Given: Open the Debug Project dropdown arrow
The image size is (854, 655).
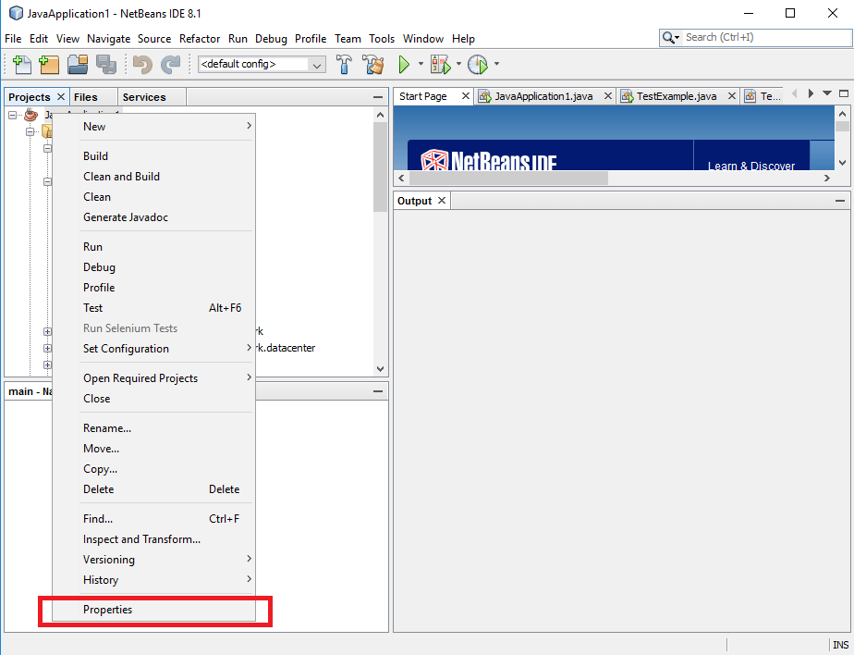Looking at the screenshot, I should 458,65.
